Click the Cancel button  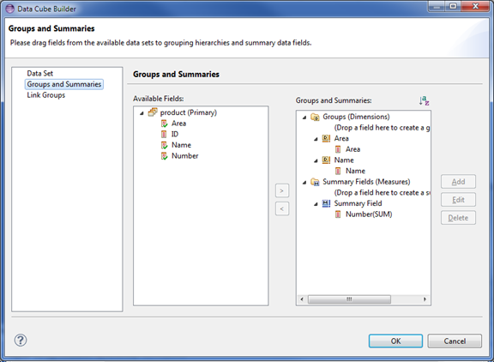point(455,341)
